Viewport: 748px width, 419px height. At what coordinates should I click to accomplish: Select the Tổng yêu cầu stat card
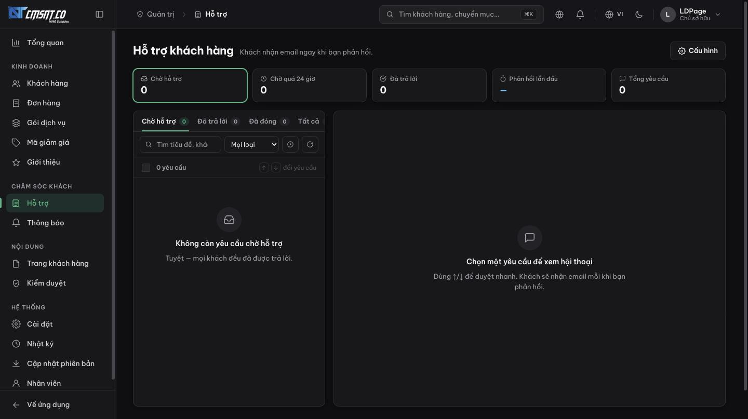[x=669, y=85]
